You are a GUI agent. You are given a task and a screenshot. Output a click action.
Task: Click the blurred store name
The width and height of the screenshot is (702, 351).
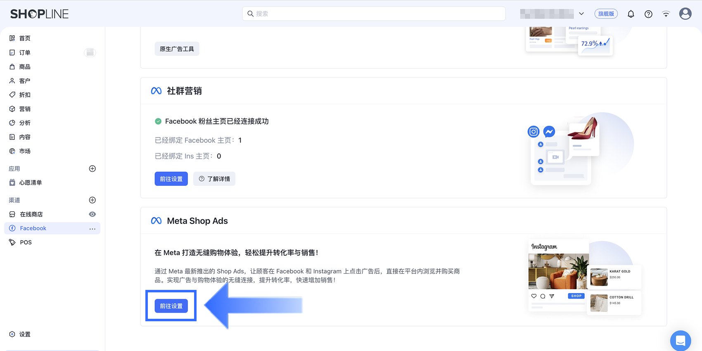pyautogui.click(x=547, y=14)
